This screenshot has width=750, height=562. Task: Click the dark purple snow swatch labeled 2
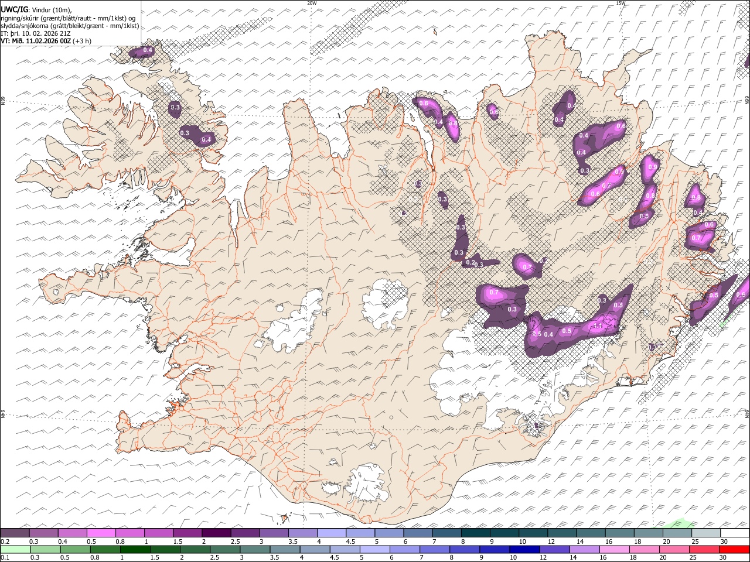[216, 533]
